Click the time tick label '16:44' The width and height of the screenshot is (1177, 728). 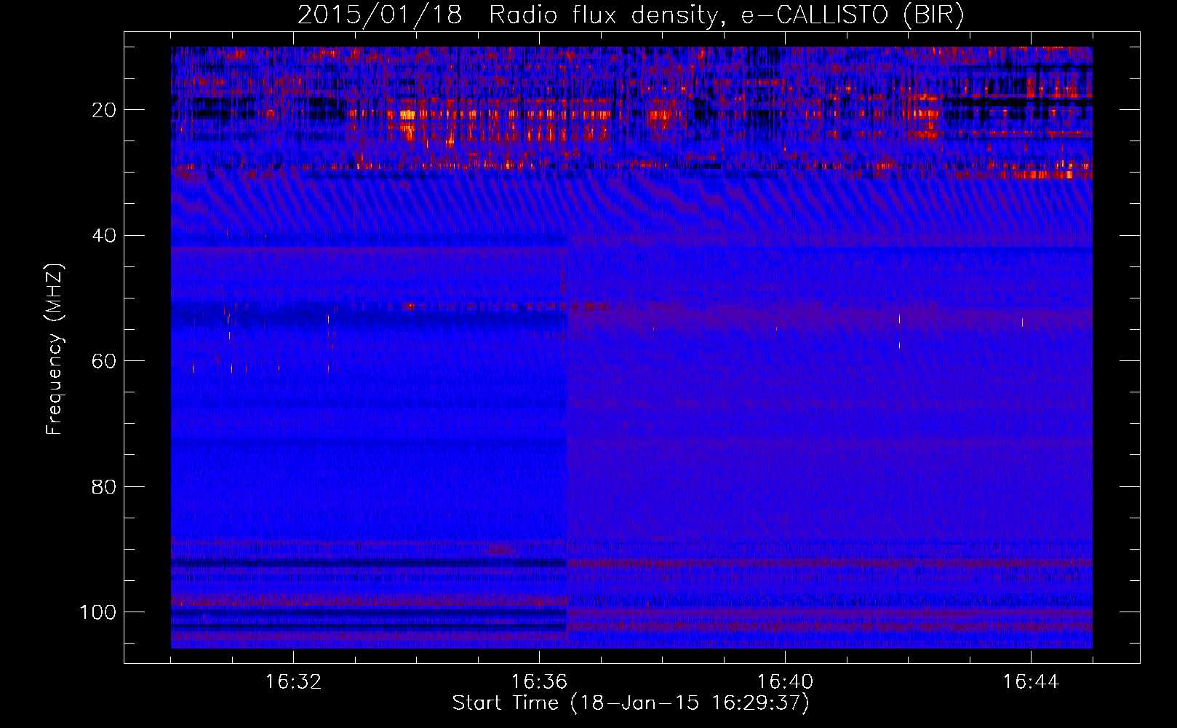[1031, 682]
